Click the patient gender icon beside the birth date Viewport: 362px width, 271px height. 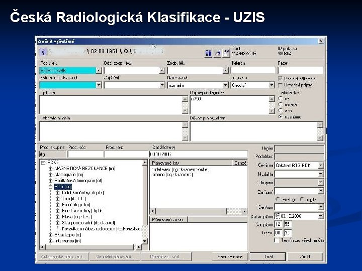[x=43, y=52]
